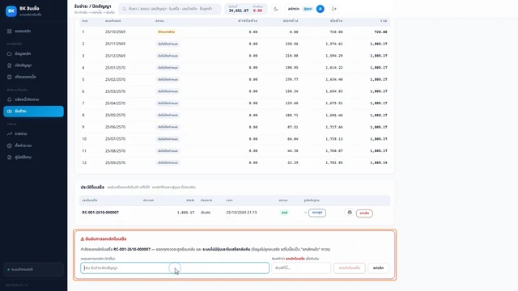Click due date 25/09/2570
Screen dimensions: 518x291
tap(115, 162)
